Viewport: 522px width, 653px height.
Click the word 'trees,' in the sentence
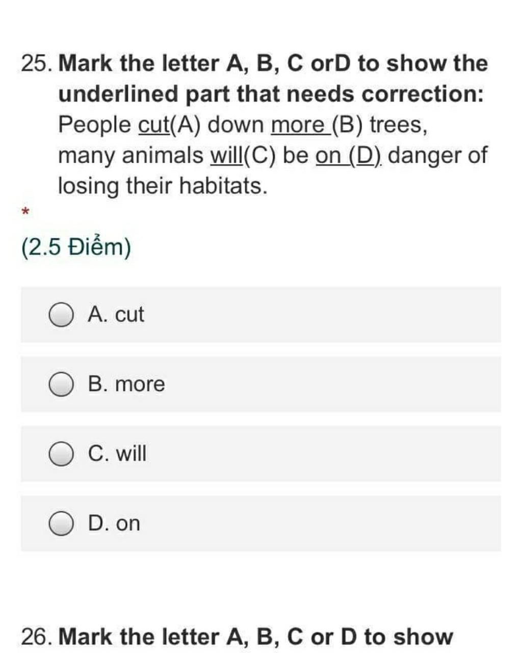click(x=398, y=125)
